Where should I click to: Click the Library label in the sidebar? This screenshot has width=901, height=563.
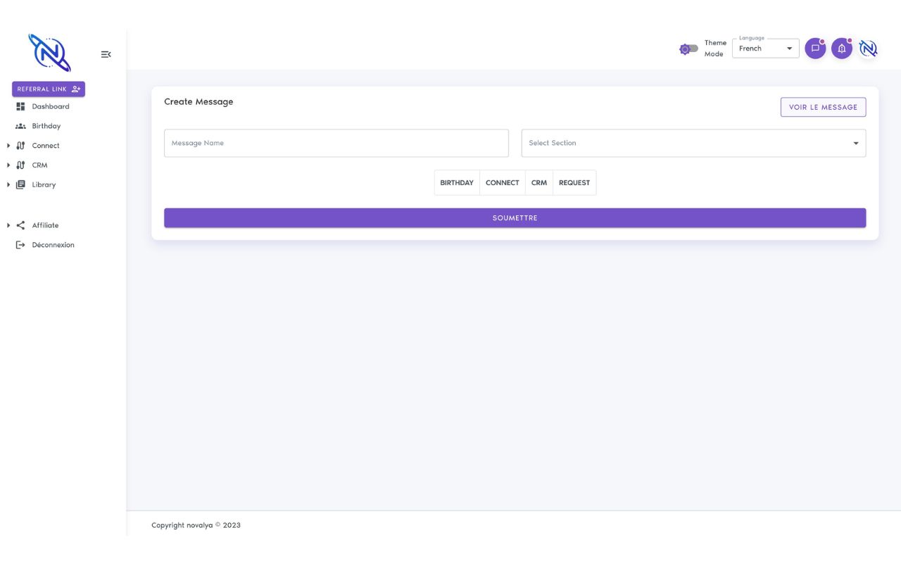pos(44,184)
